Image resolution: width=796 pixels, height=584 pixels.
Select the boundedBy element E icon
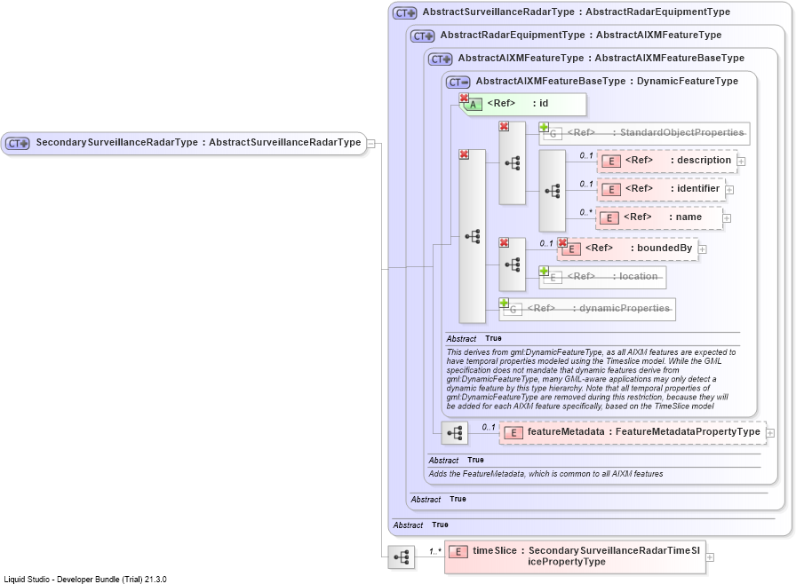571,249
